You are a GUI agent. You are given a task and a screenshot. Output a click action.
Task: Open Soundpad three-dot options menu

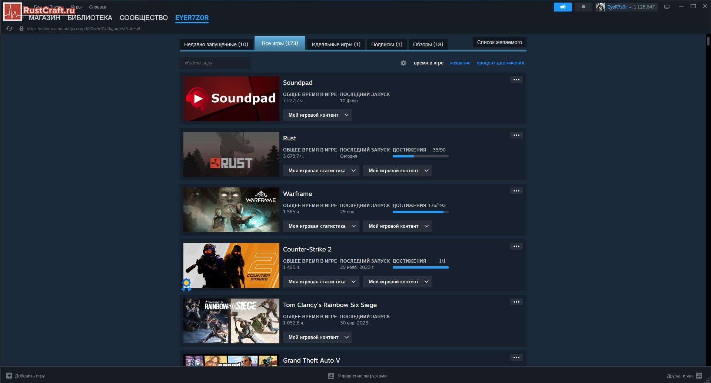pos(516,80)
